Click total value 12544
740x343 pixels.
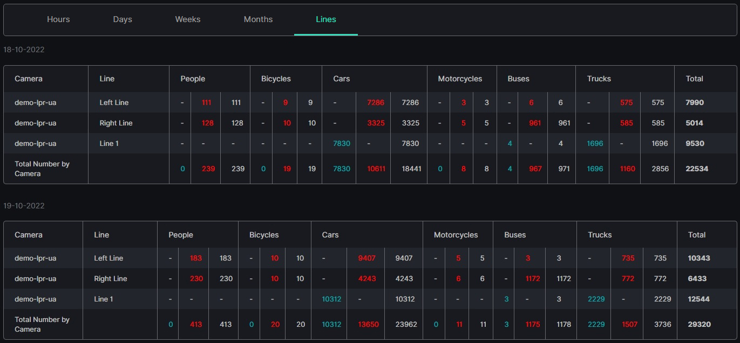point(699,299)
